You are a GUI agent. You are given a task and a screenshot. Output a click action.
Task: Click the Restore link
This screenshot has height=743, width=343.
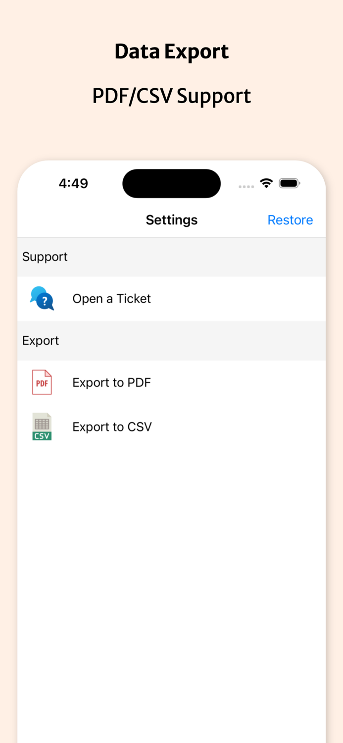coord(291,219)
